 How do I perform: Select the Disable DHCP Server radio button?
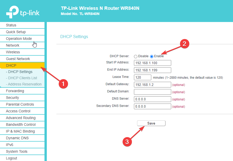point(136,56)
